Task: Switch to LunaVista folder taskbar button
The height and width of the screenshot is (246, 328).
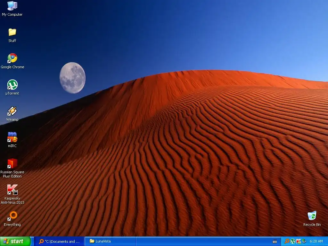Action: (111, 242)
